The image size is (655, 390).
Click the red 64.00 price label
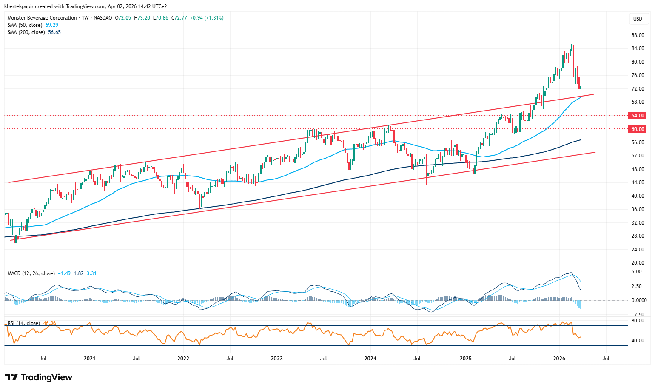coord(638,116)
